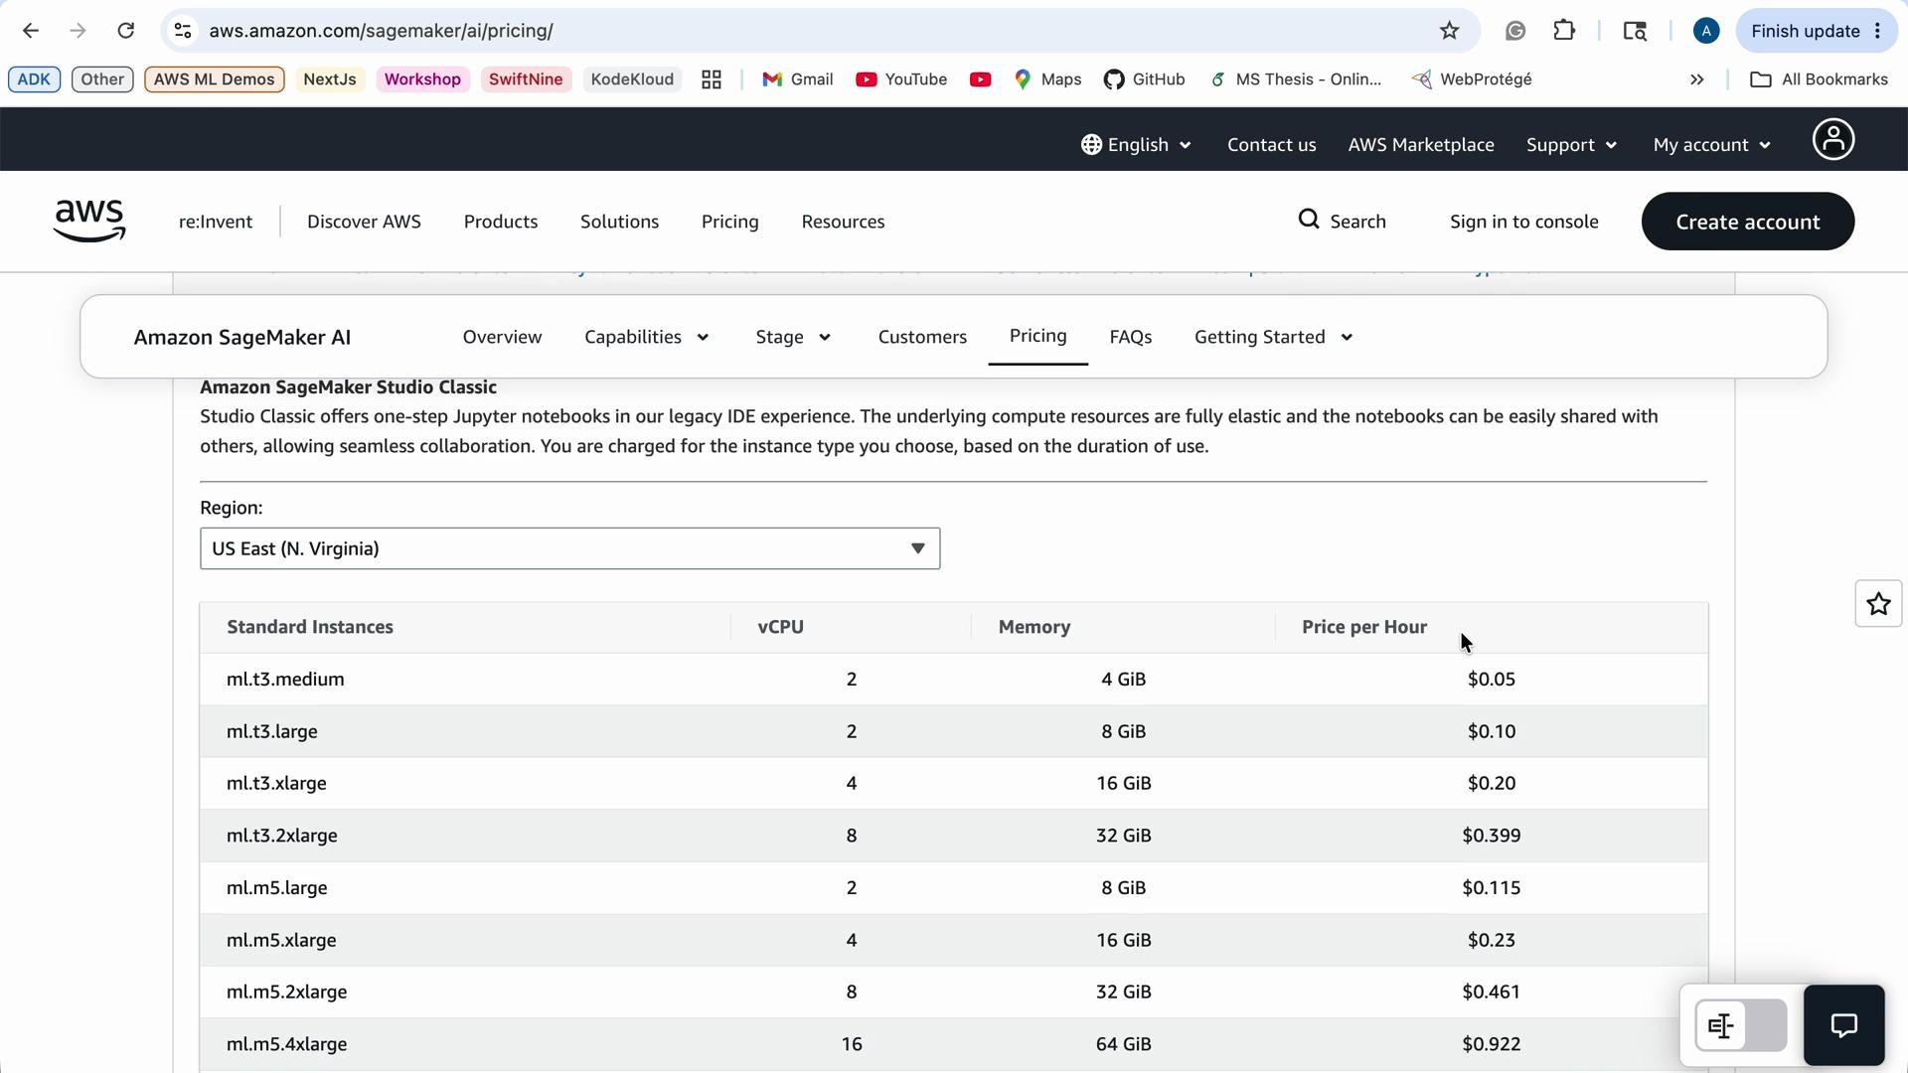Bookmark this page with the star icon
1908x1073 pixels.
(x=1449, y=31)
